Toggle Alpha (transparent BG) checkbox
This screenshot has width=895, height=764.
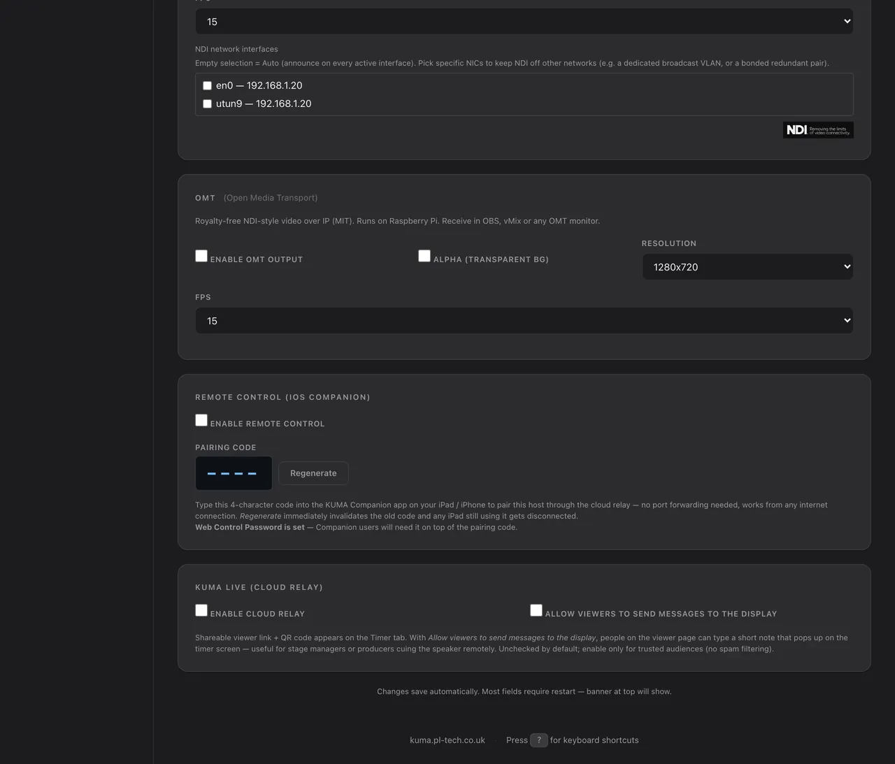point(424,256)
